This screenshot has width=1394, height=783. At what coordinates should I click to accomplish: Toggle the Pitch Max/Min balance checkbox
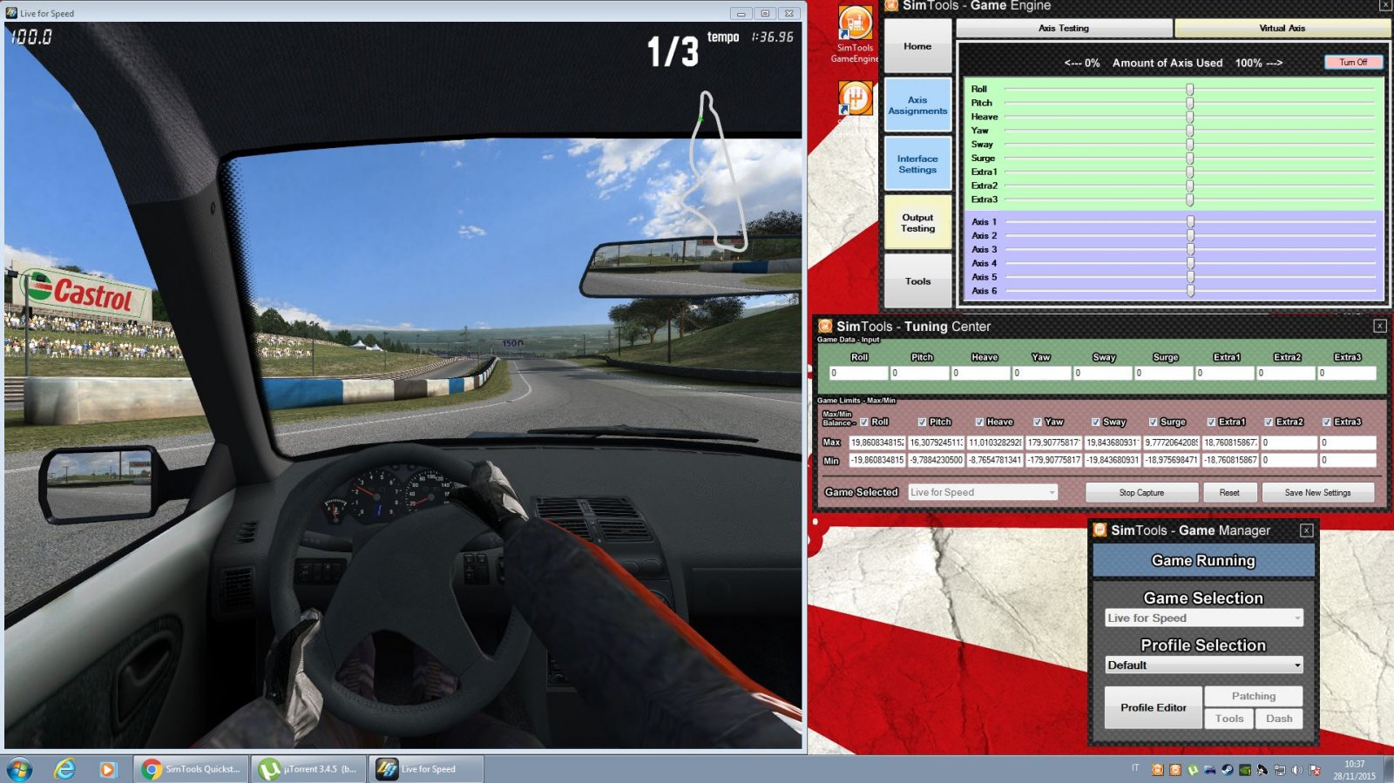click(922, 422)
